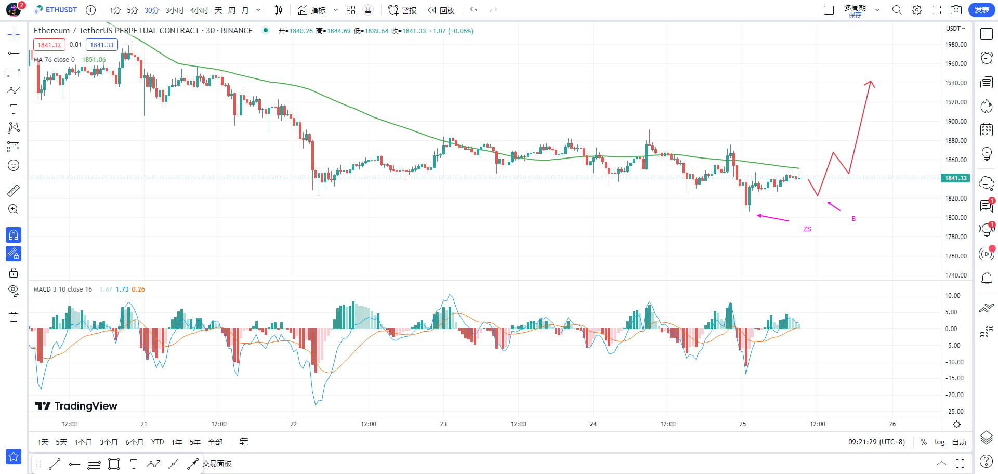Take a chart snapshot with camera icon

point(956,10)
